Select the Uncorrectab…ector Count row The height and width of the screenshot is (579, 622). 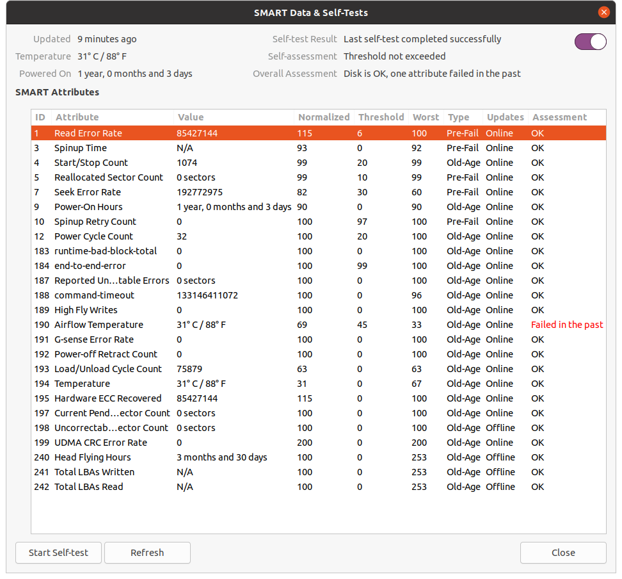319,427
